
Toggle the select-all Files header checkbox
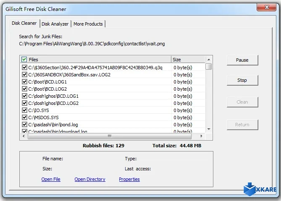24,60
